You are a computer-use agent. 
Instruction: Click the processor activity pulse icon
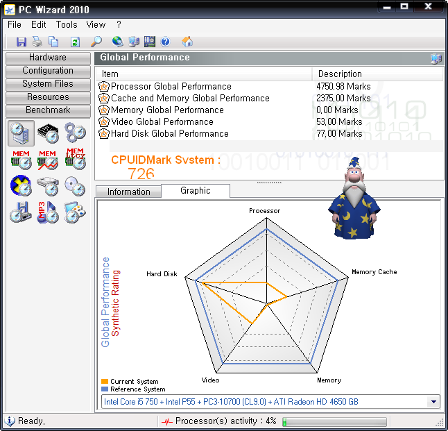[x=167, y=421]
